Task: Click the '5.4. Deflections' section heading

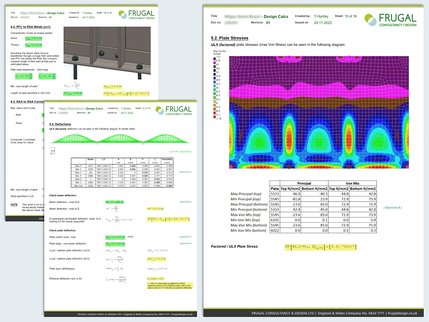Action: tap(60, 124)
